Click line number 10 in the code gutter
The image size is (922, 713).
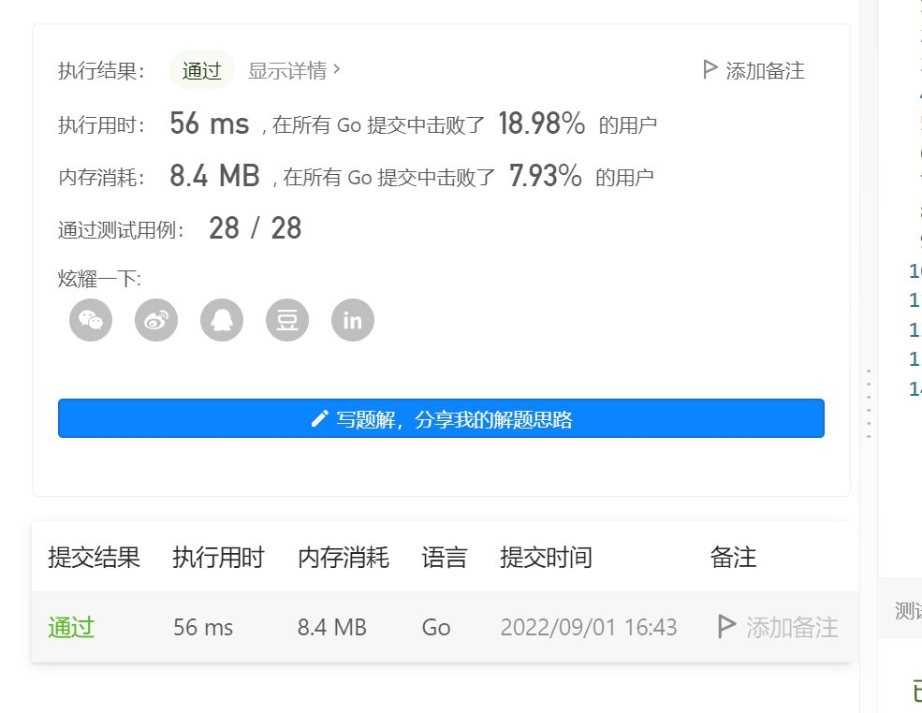click(x=915, y=271)
